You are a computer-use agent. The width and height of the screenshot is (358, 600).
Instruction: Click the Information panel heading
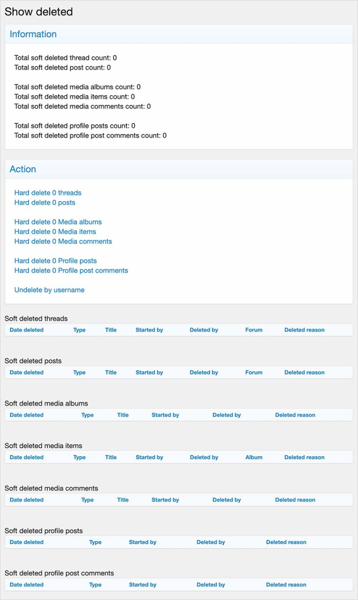click(33, 34)
